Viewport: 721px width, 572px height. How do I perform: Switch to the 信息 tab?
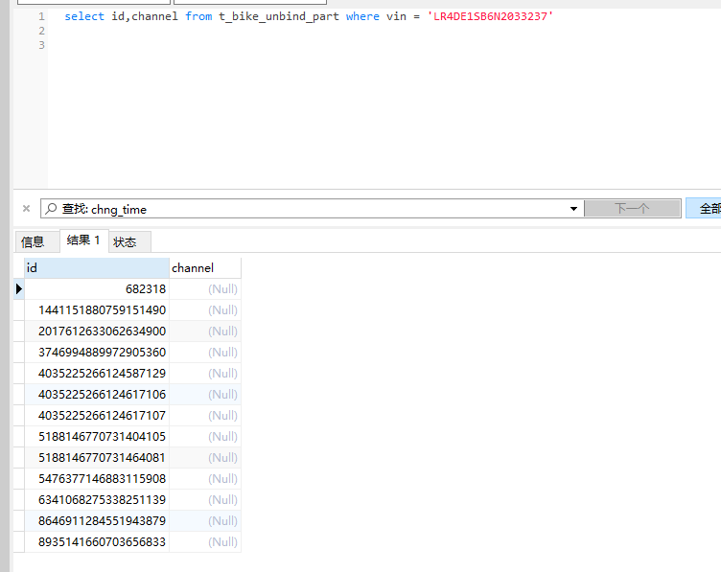pos(34,241)
